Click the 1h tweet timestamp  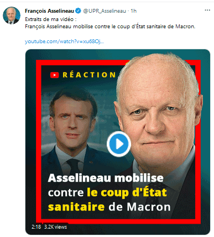point(134,11)
